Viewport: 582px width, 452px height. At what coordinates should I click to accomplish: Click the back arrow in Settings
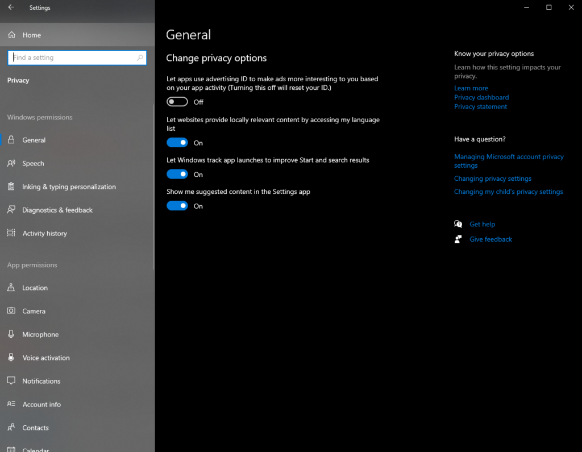coord(11,7)
